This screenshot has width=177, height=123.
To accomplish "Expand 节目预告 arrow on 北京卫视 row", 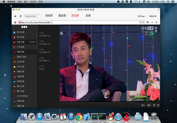I will pyautogui.click(x=36, y=42).
